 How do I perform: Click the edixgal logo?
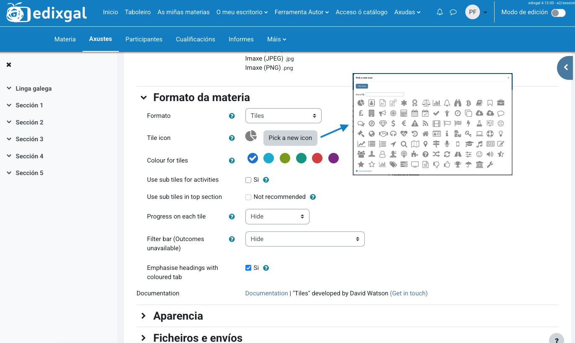point(47,13)
